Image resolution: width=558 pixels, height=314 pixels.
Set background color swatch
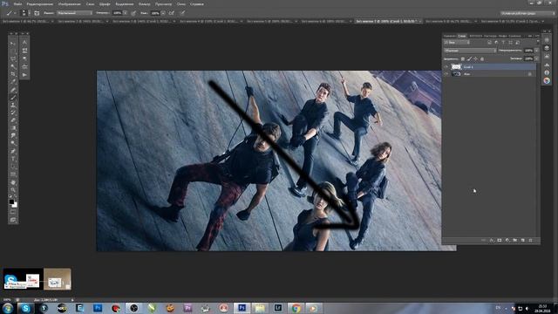click(x=15, y=205)
